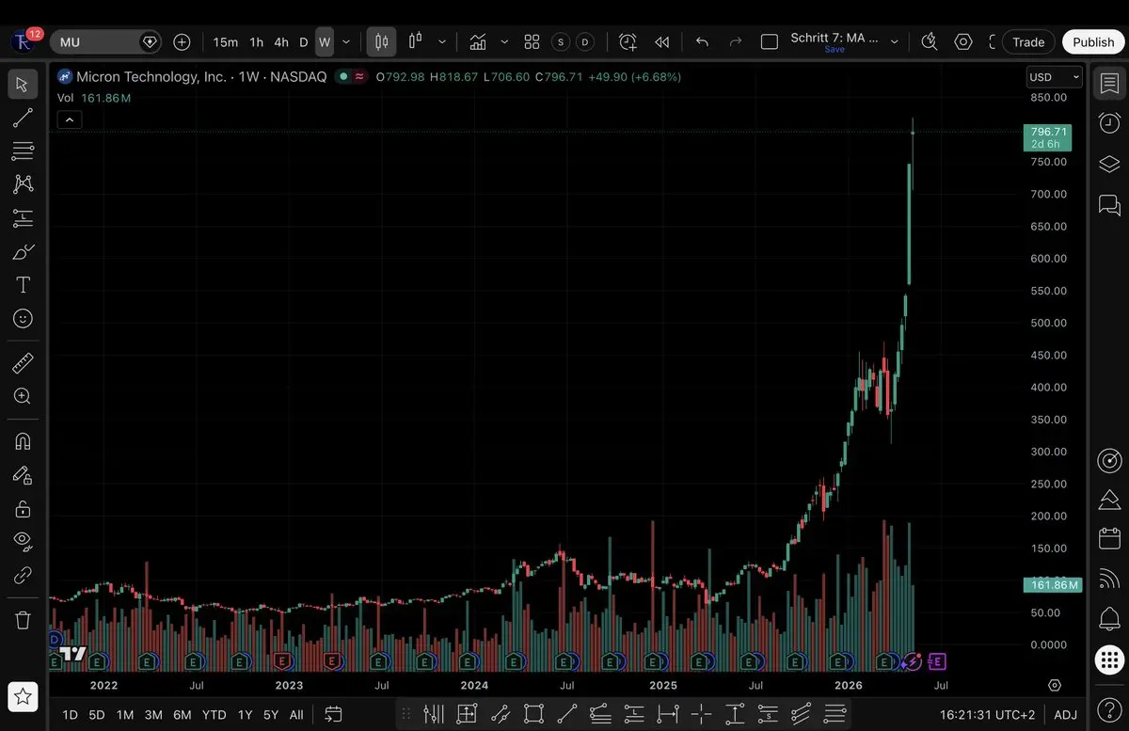Open the notifications bell panel
1129x731 pixels.
1109,618
